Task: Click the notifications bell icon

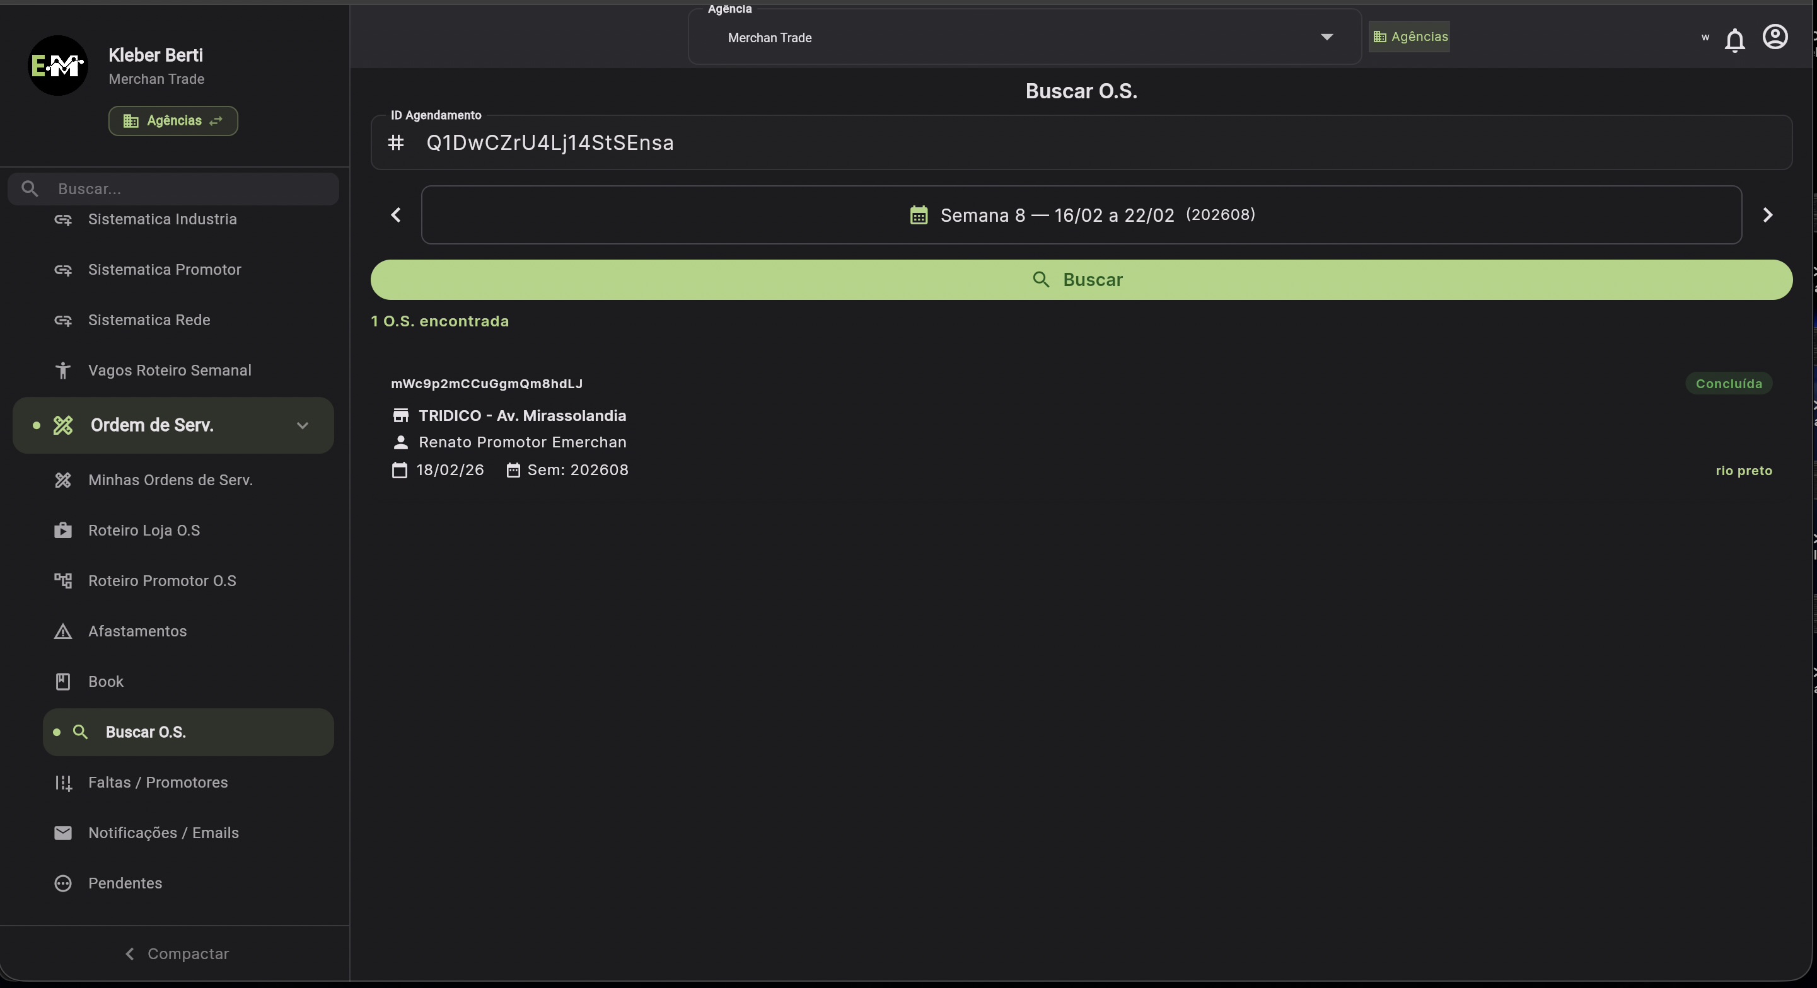Action: point(1734,40)
